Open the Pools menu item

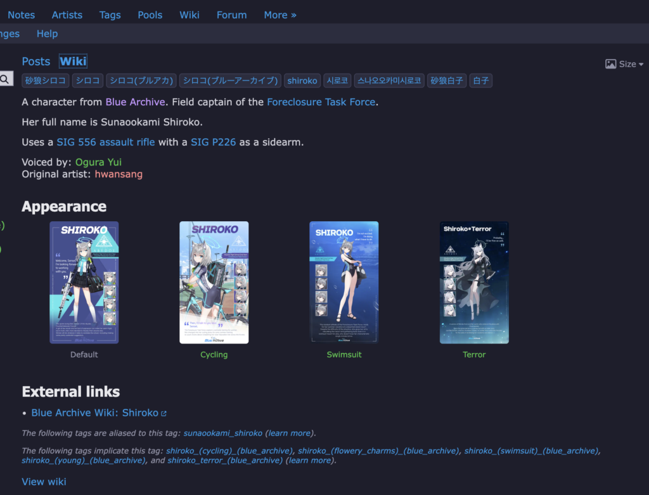pos(150,15)
